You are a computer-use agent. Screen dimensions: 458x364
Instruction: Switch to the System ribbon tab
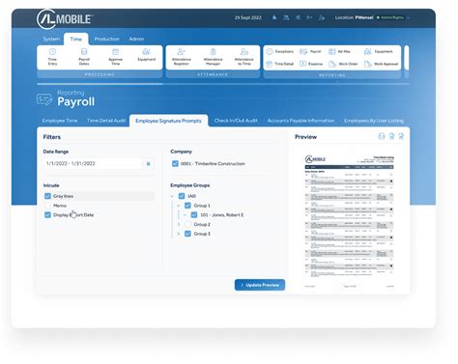pyautogui.click(x=51, y=39)
